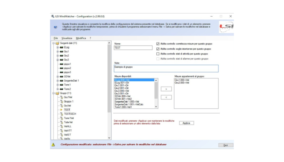Image resolution: width=284 pixels, height=162 pixels.
Task: Click the pippo1 data source icon
Action: point(61,64)
